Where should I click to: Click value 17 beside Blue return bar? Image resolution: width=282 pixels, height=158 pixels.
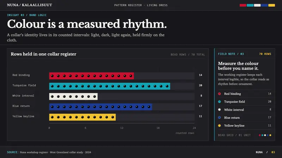click(201, 106)
